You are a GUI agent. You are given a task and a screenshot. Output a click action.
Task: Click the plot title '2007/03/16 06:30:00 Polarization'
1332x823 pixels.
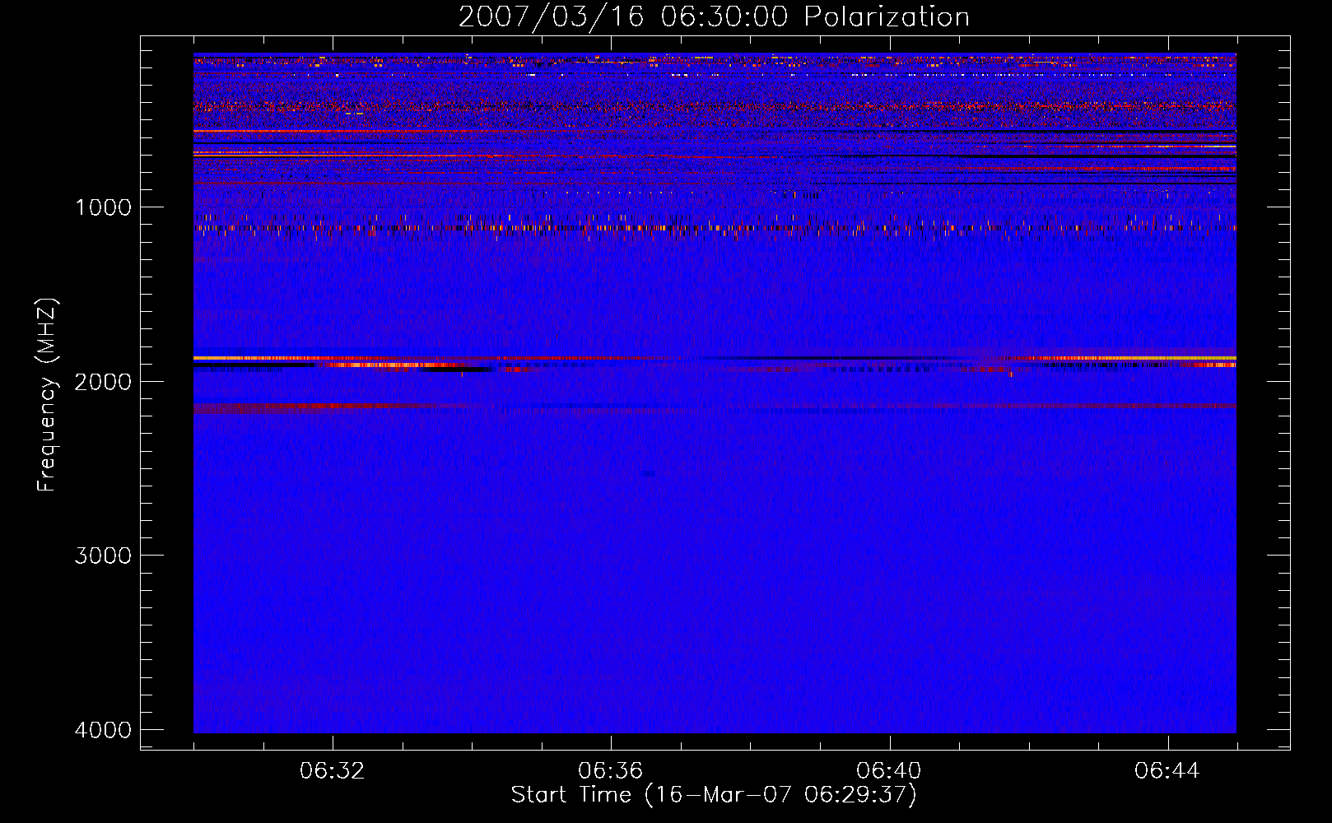[714, 16]
